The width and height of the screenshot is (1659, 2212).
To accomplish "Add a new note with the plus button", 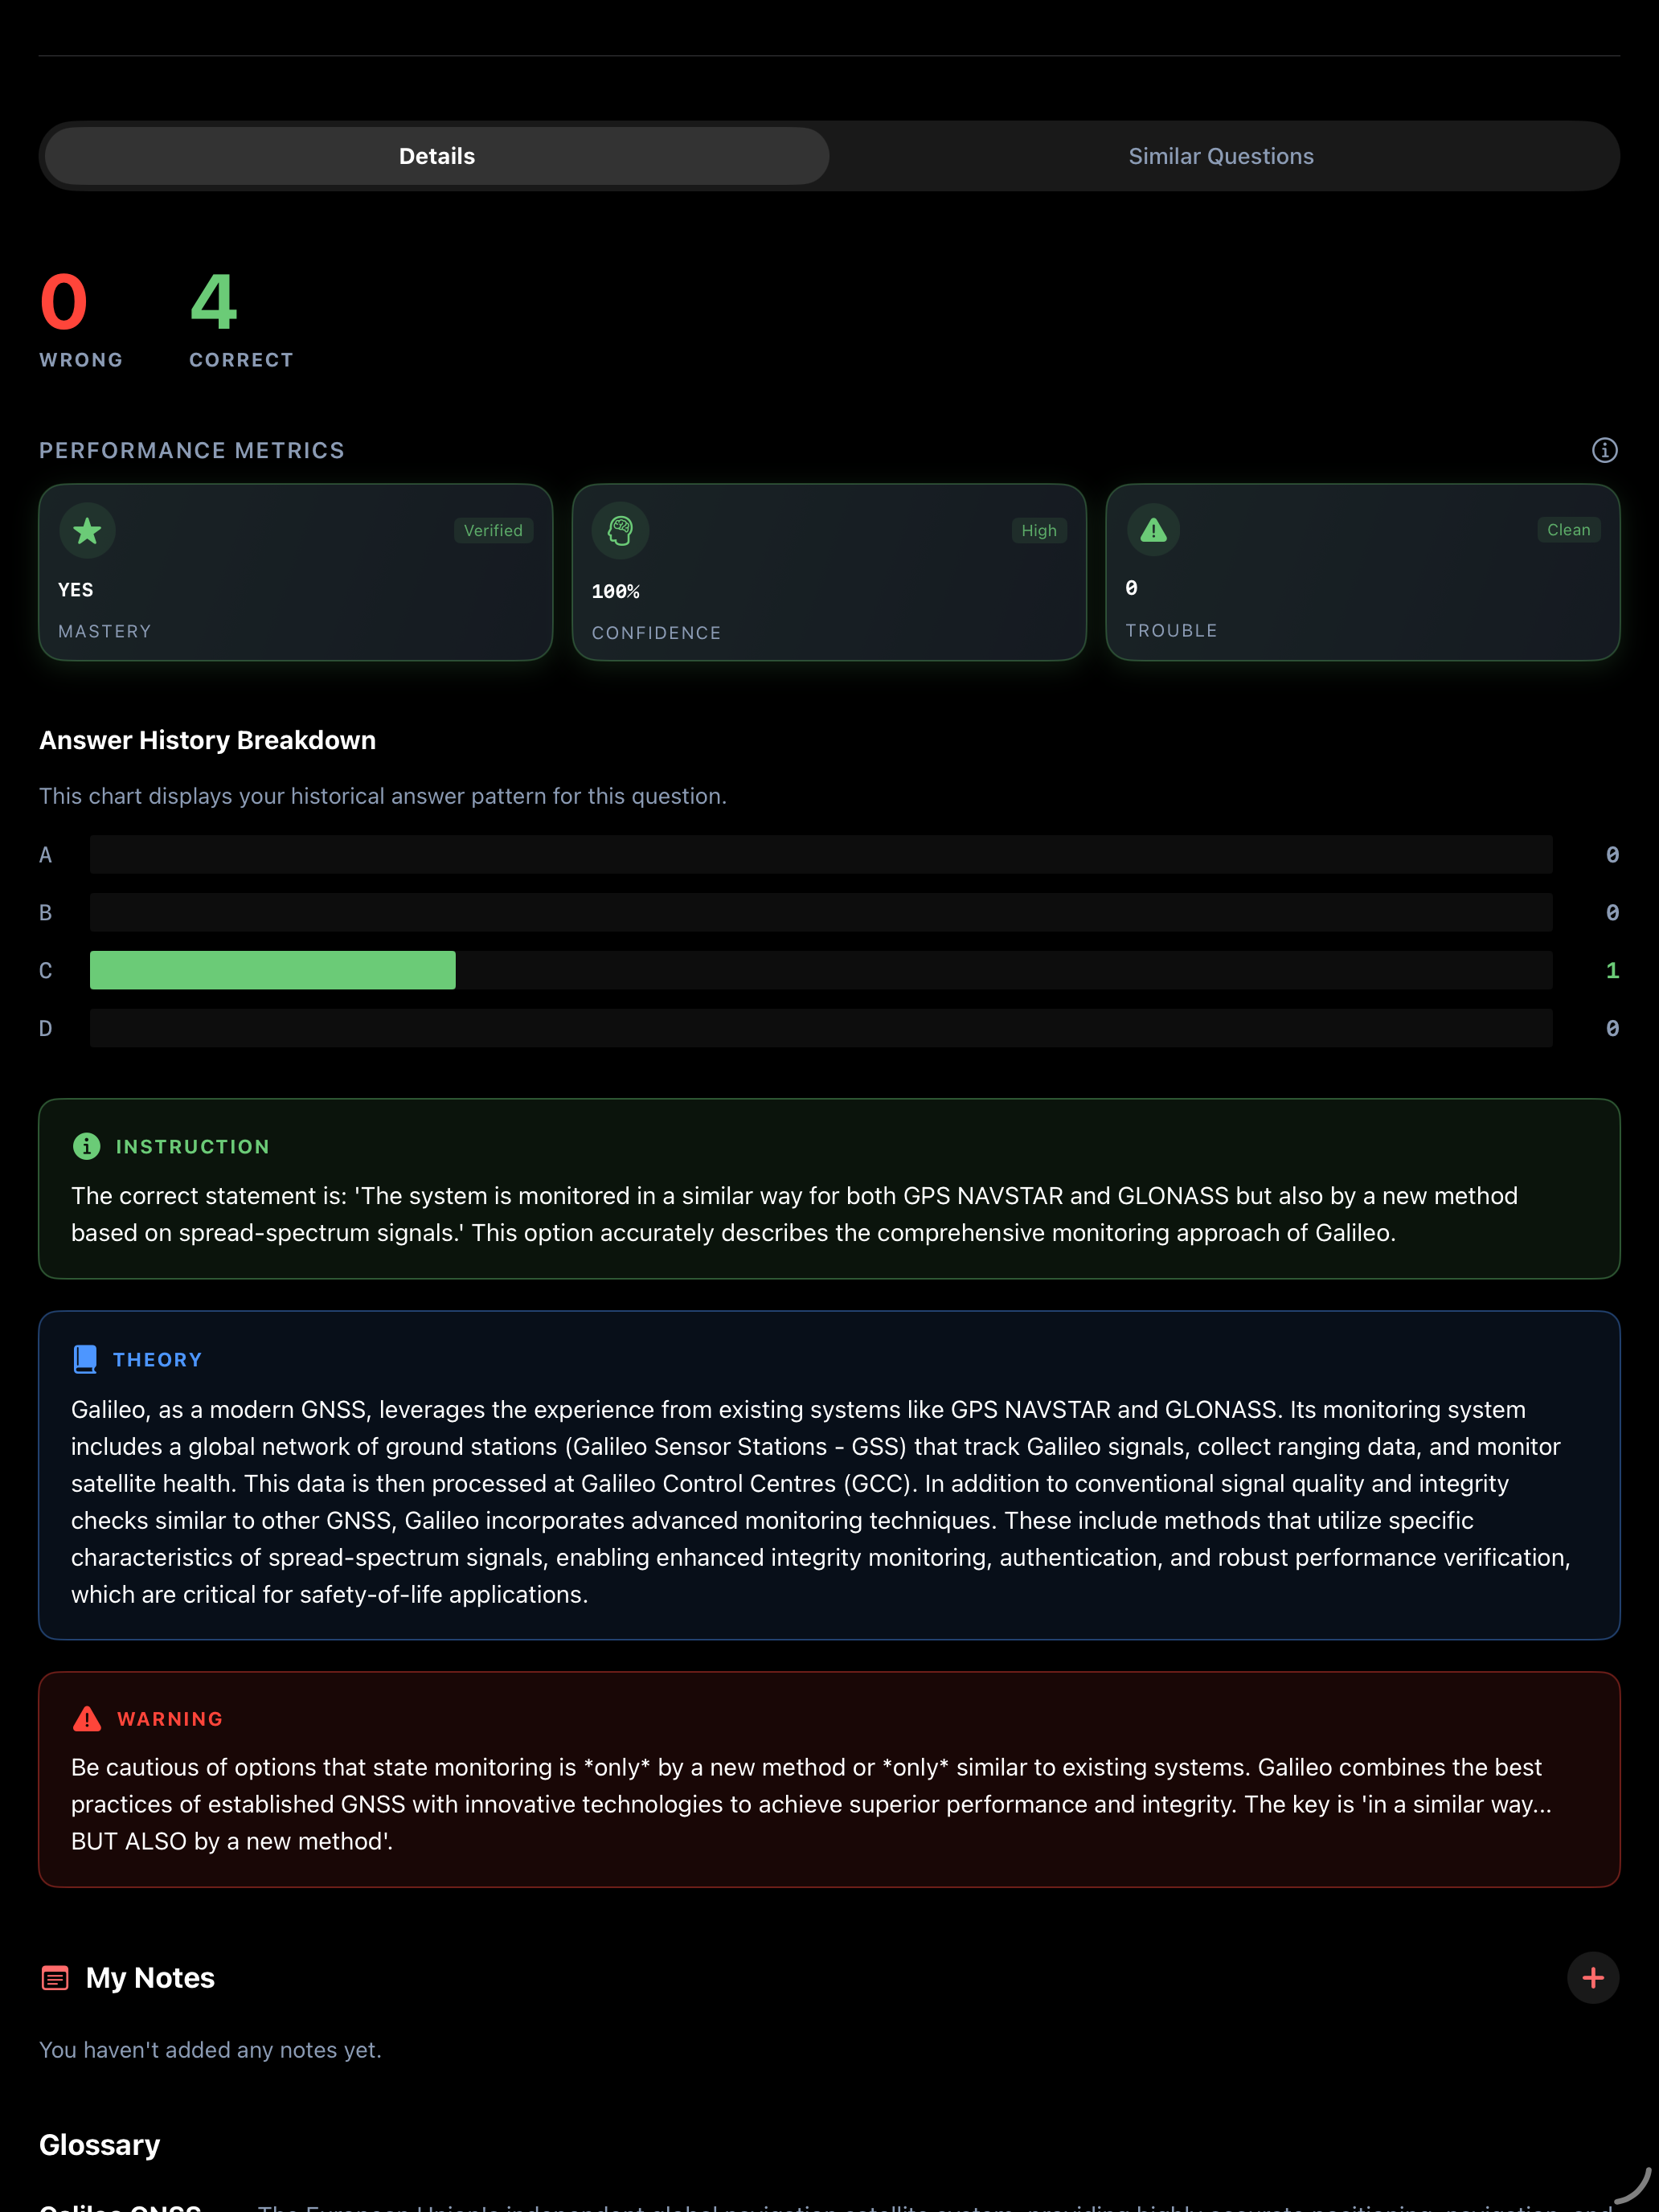I will [1593, 1977].
